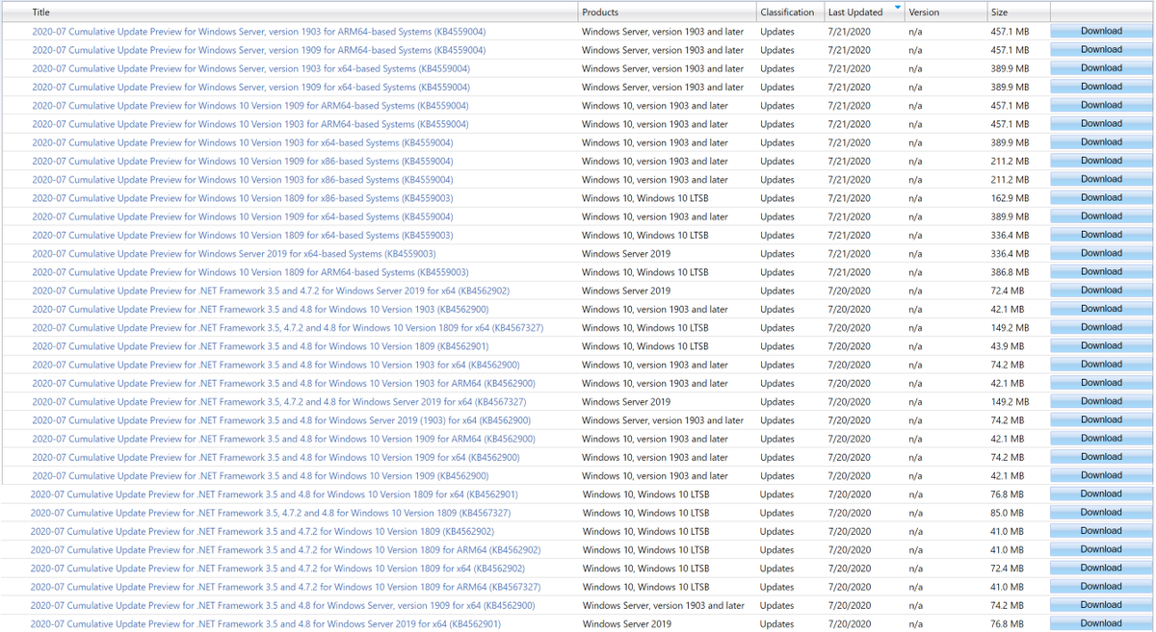
Task: Sort by the Size column header
Action: point(999,13)
